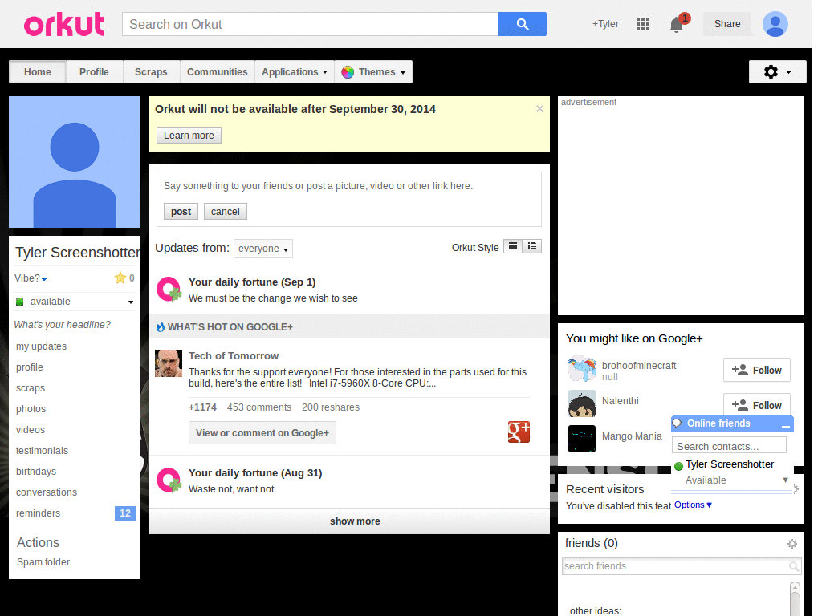Viewport: 822px width, 616px height.
Task: Open conversations in sidebar
Action: (x=47, y=492)
